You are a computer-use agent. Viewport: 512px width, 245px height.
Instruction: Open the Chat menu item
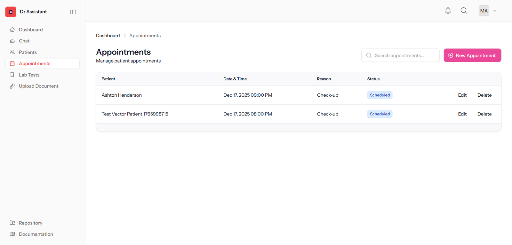43,41
